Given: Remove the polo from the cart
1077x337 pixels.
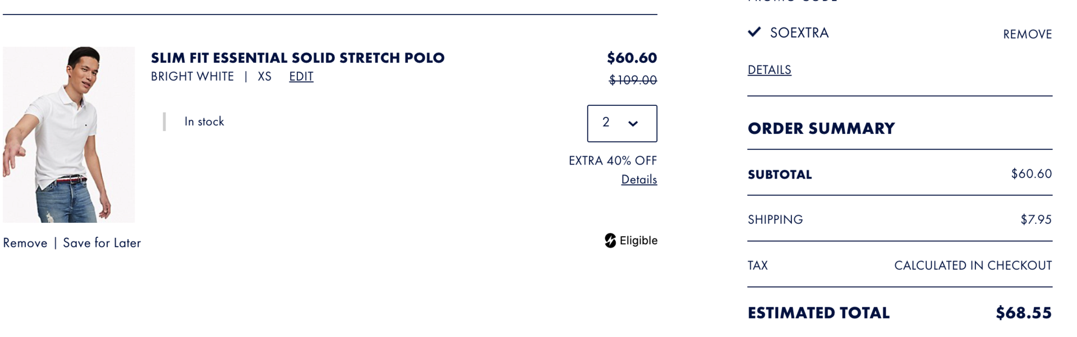Looking at the screenshot, I should click(25, 243).
